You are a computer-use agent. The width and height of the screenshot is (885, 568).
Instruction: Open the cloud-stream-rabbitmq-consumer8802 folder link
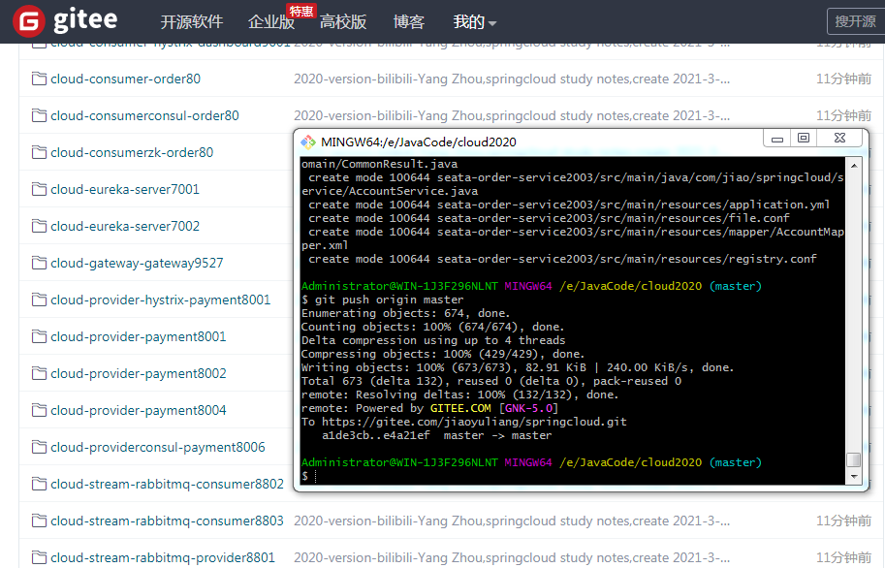pyautogui.click(x=167, y=484)
